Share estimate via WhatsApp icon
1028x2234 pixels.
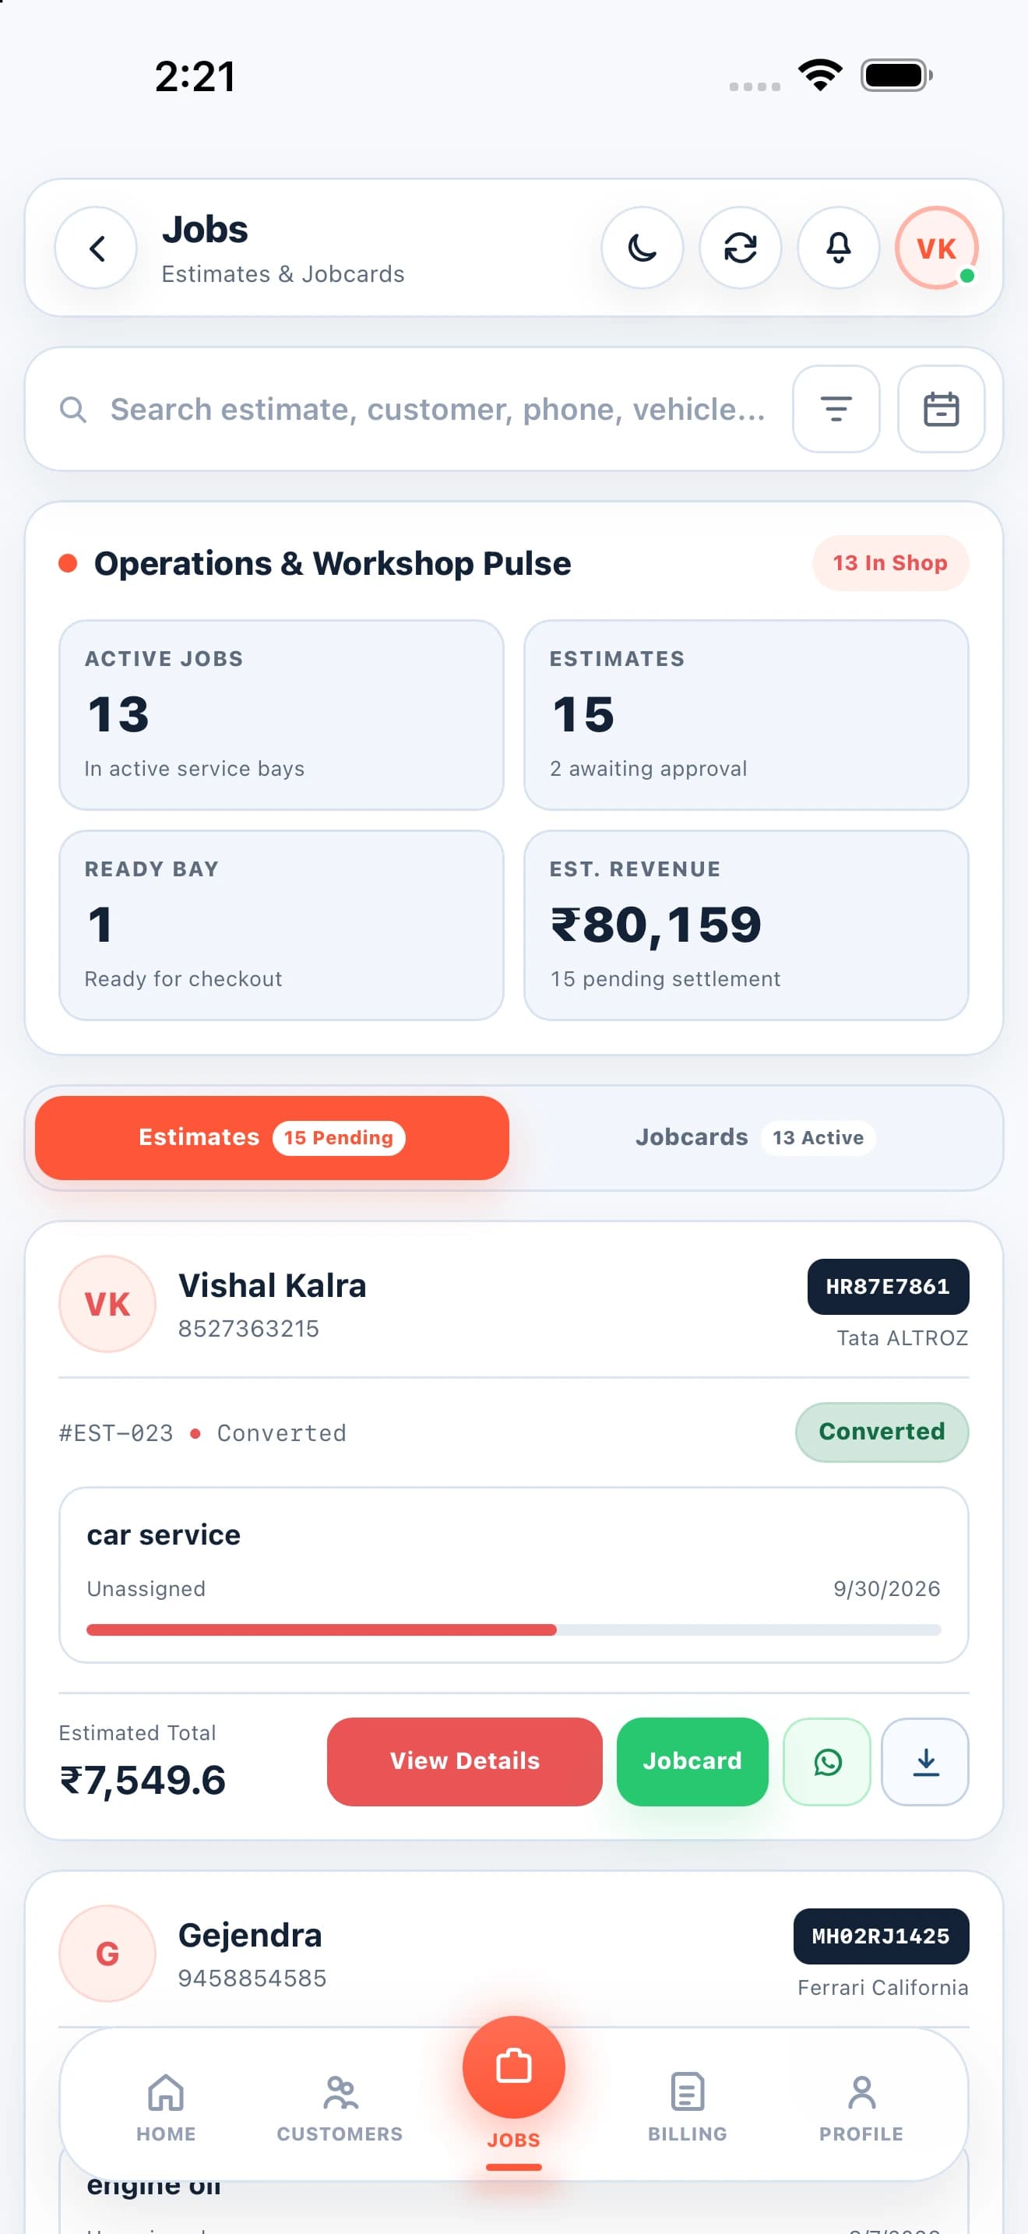[827, 1761]
